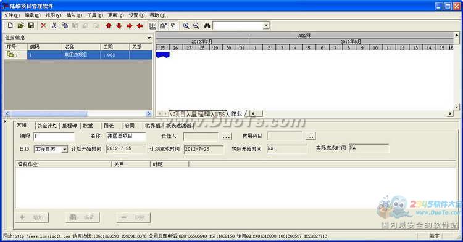Click the red right arrow indent icon
The width and height of the screenshot is (463, 242).
click(130, 26)
